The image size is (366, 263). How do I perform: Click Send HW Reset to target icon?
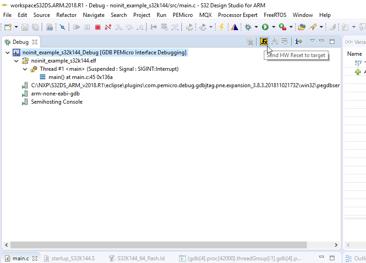click(264, 42)
